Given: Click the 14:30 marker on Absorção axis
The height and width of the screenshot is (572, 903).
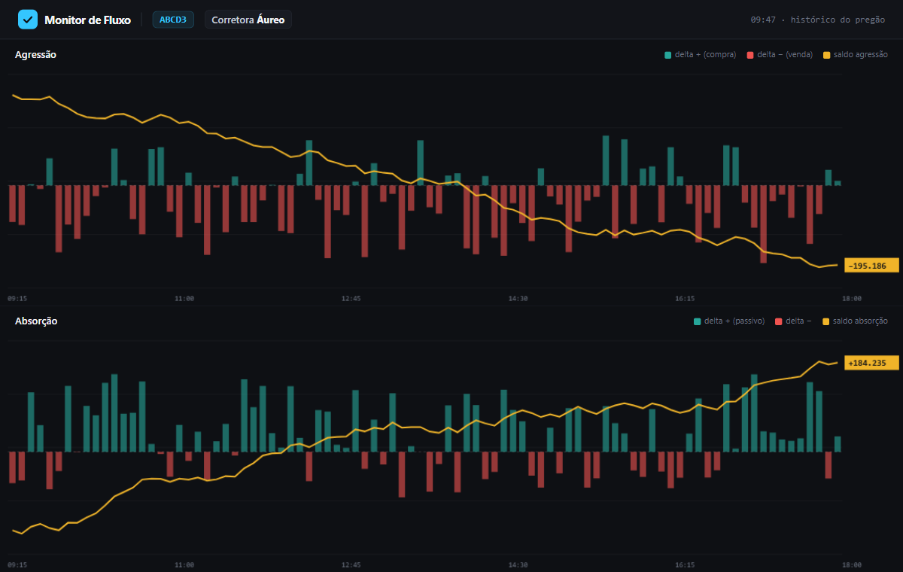Looking at the screenshot, I should pos(518,564).
